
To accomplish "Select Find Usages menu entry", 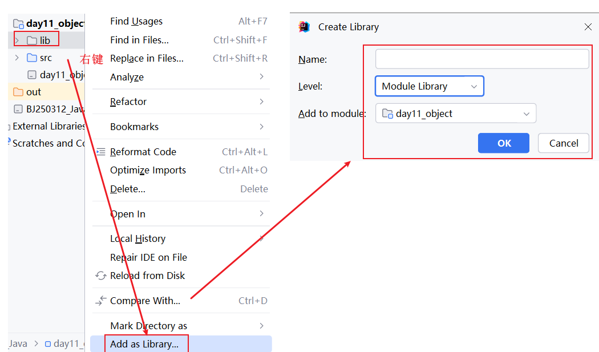I will [136, 21].
